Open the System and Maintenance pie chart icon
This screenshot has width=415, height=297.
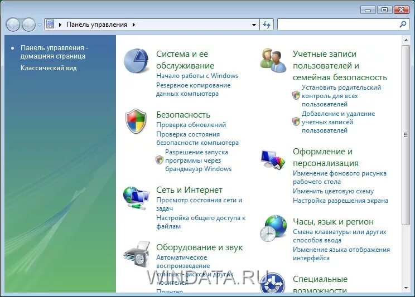pos(136,61)
